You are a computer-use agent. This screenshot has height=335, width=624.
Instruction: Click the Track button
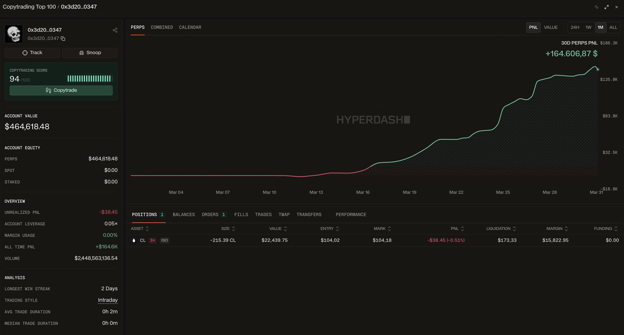click(32, 53)
